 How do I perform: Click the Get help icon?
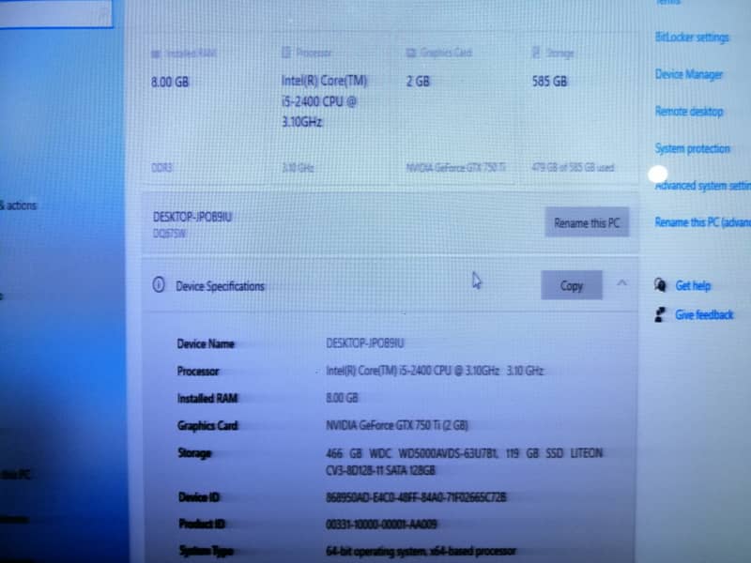660,285
